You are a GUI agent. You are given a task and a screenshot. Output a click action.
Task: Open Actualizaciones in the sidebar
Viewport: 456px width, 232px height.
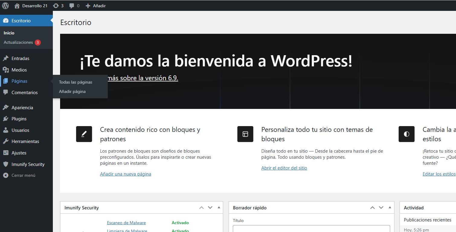18,43
